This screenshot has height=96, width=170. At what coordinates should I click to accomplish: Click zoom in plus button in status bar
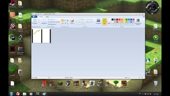coord(142,78)
